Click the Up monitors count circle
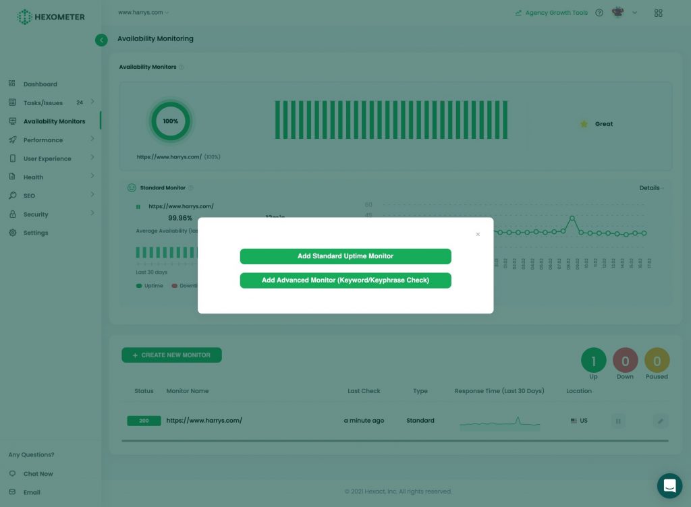This screenshot has width=691, height=507. [594, 361]
